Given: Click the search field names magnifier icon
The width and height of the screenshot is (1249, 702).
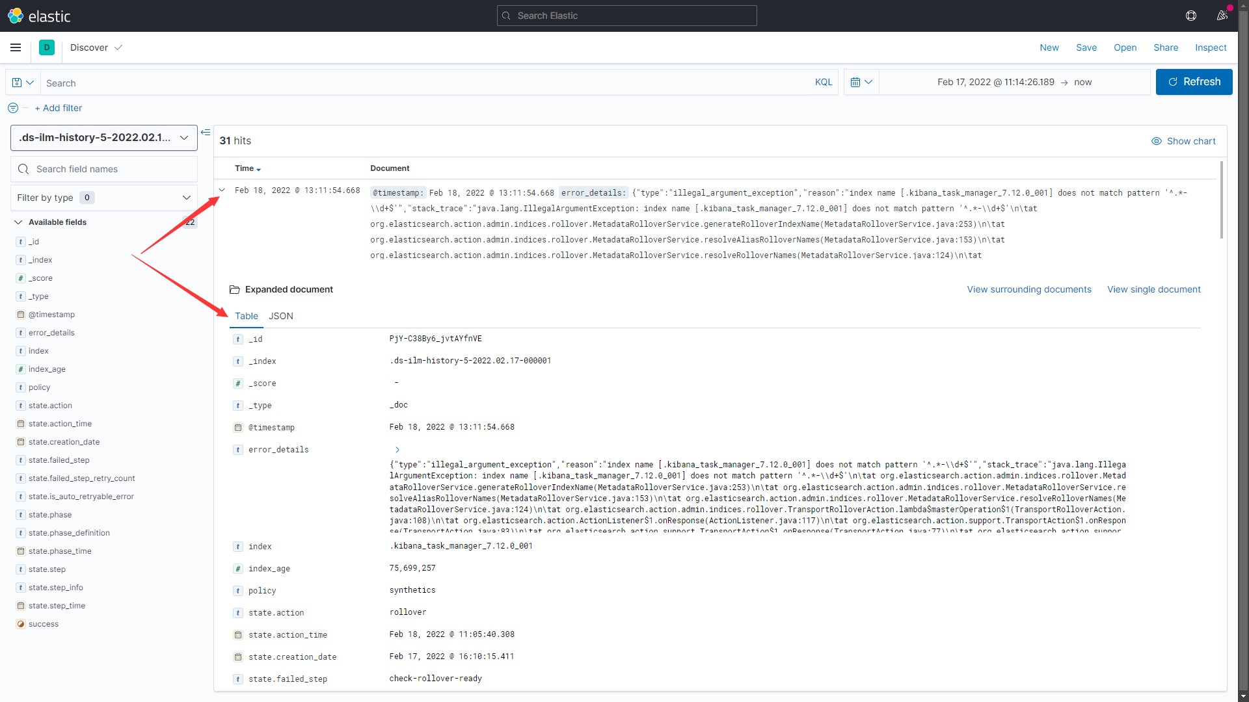Looking at the screenshot, I should 23,169.
